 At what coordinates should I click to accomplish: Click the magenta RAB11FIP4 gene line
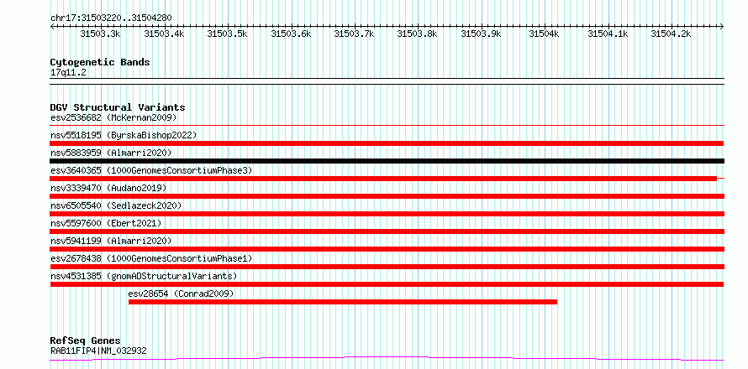point(387,359)
